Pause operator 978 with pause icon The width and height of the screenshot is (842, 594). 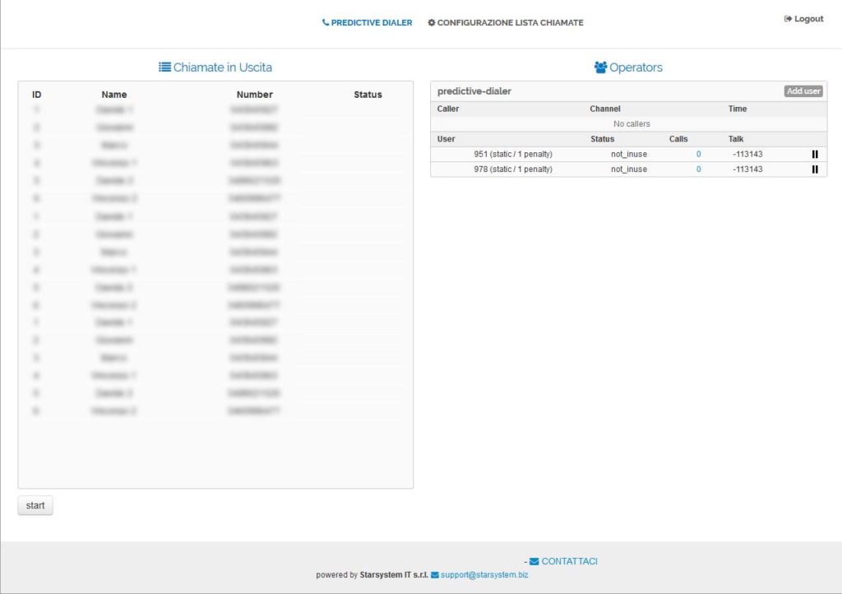(x=815, y=169)
